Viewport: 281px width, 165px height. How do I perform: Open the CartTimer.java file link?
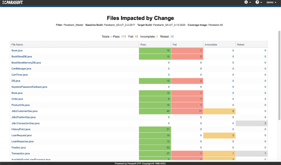19,75
